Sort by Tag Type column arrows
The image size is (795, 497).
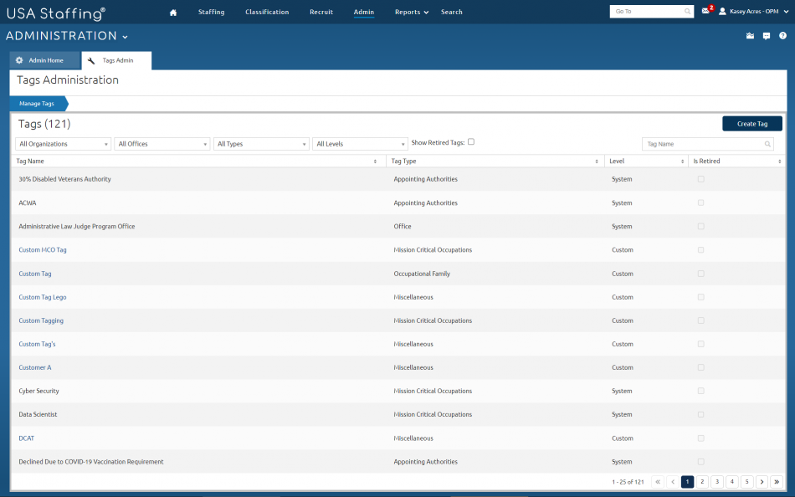point(596,161)
